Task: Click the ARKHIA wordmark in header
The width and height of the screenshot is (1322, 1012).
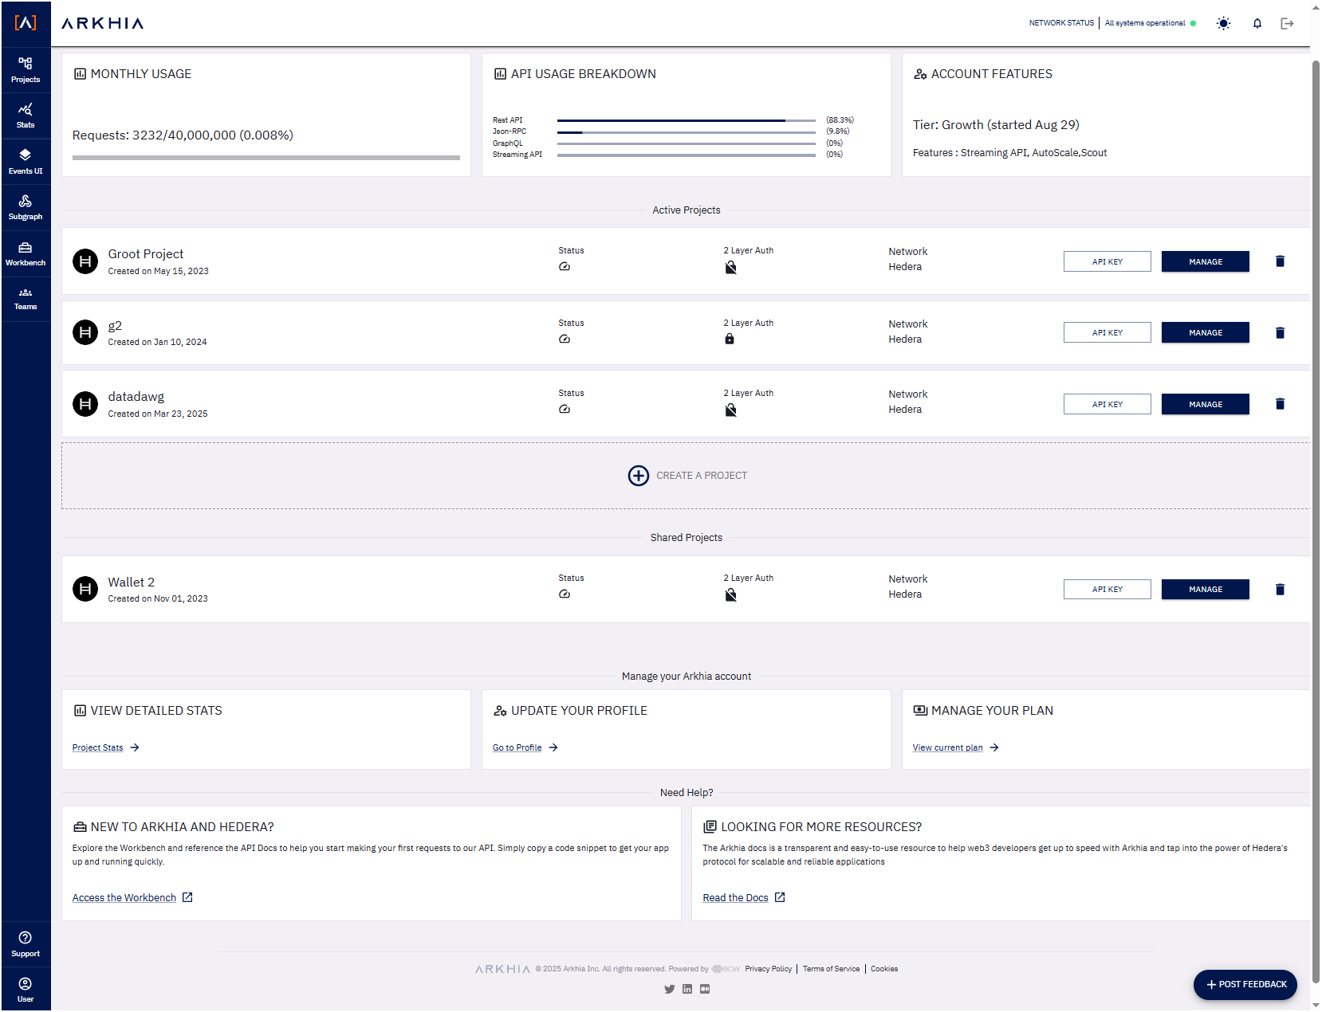Action: coord(102,23)
